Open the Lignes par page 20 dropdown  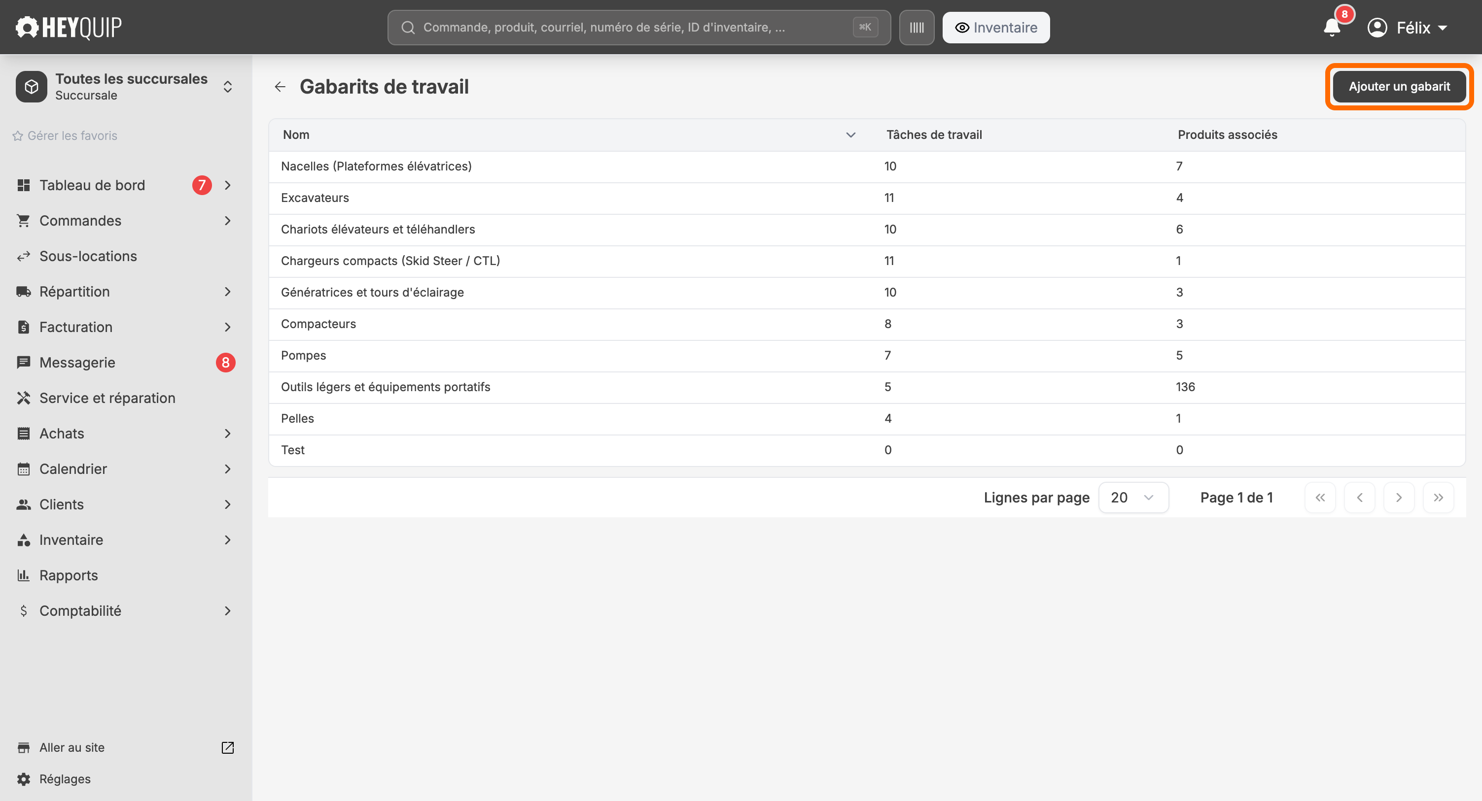[x=1133, y=498]
